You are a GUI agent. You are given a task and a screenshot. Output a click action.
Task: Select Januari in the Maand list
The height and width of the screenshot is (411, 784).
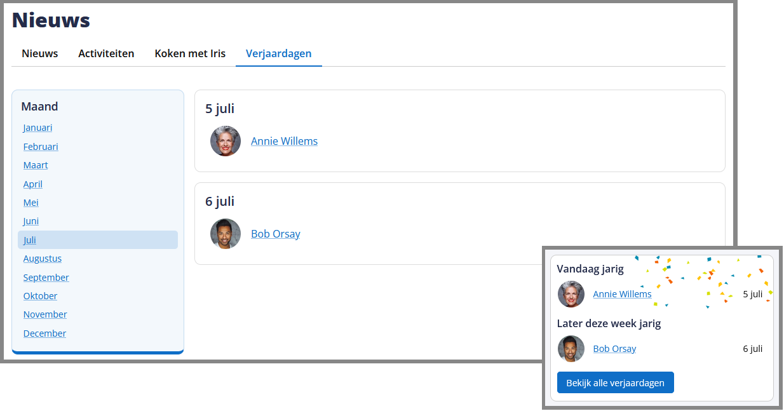point(37,128)
